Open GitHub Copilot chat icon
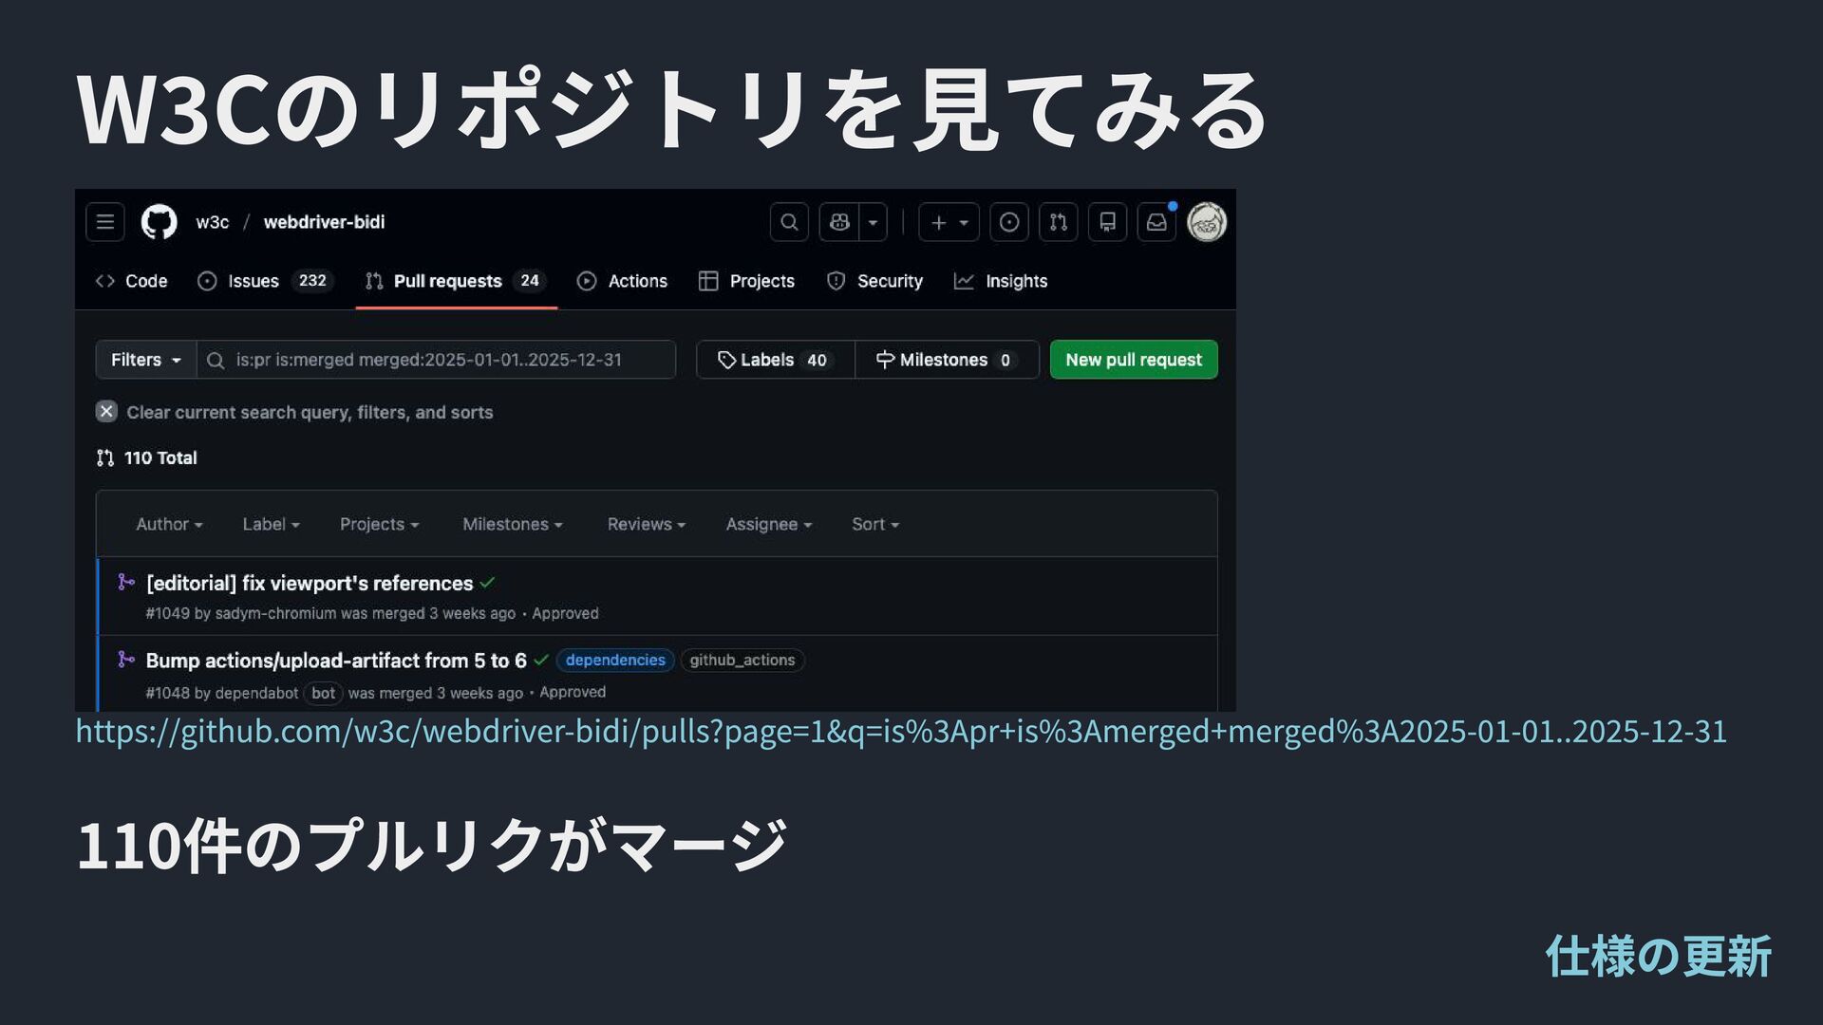Viewport: 1823px width, 1025px height. point(839,222)
